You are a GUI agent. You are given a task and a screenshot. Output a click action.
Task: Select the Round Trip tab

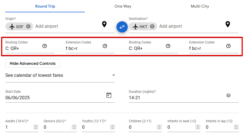(x=45, y=6)
